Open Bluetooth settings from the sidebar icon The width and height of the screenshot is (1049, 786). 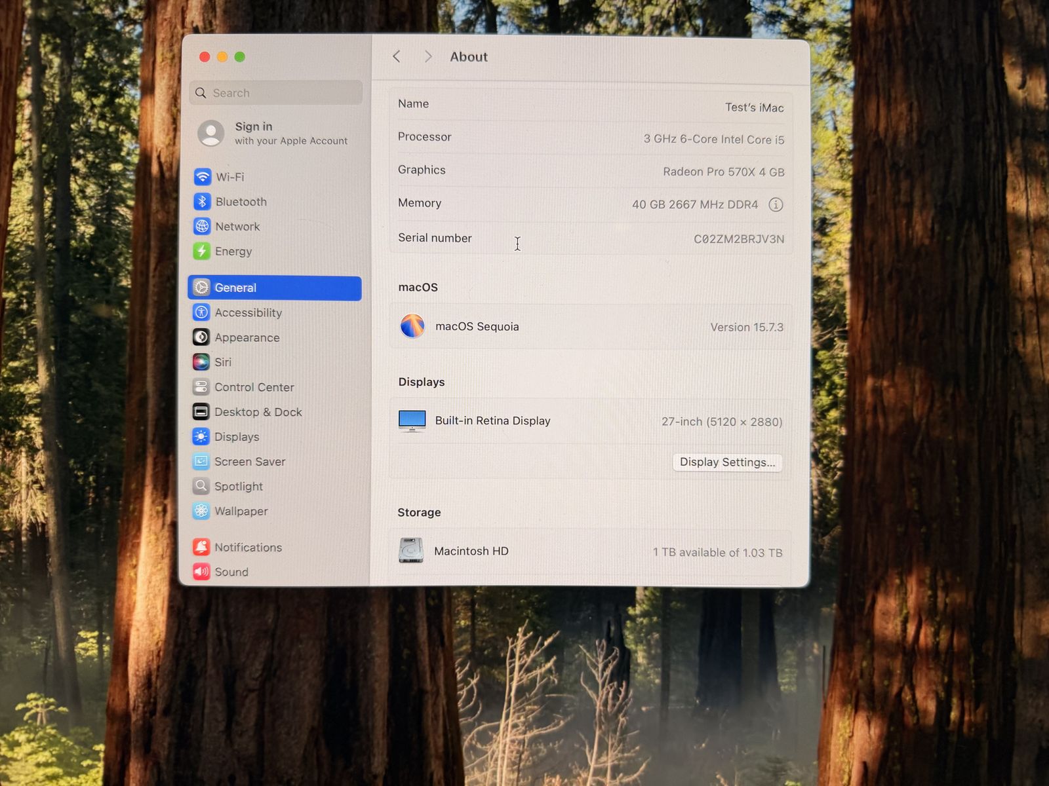[202, 202]
